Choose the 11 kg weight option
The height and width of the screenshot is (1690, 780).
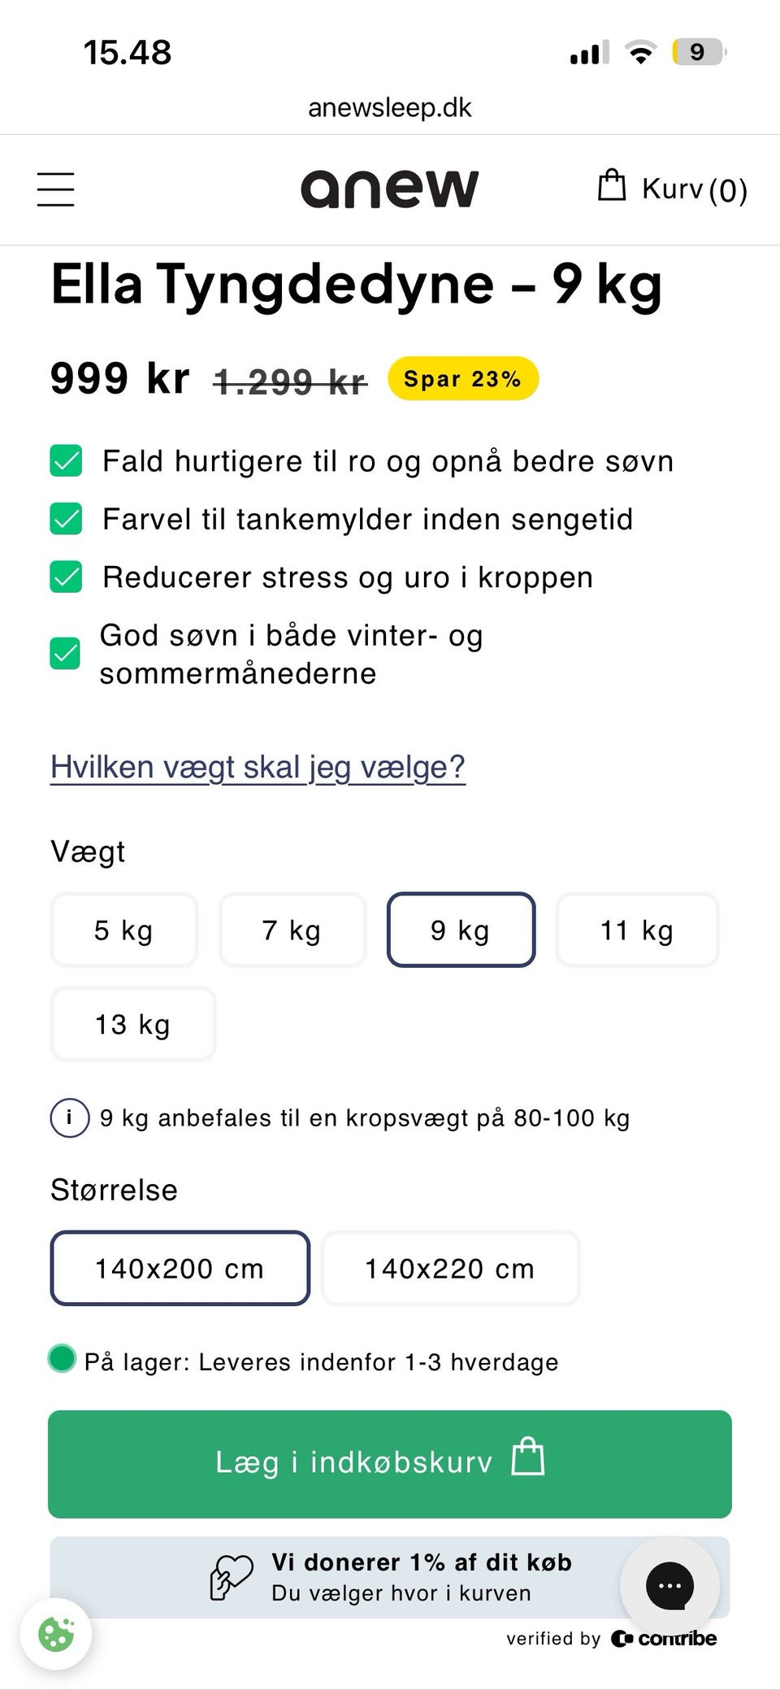point(637,930)
